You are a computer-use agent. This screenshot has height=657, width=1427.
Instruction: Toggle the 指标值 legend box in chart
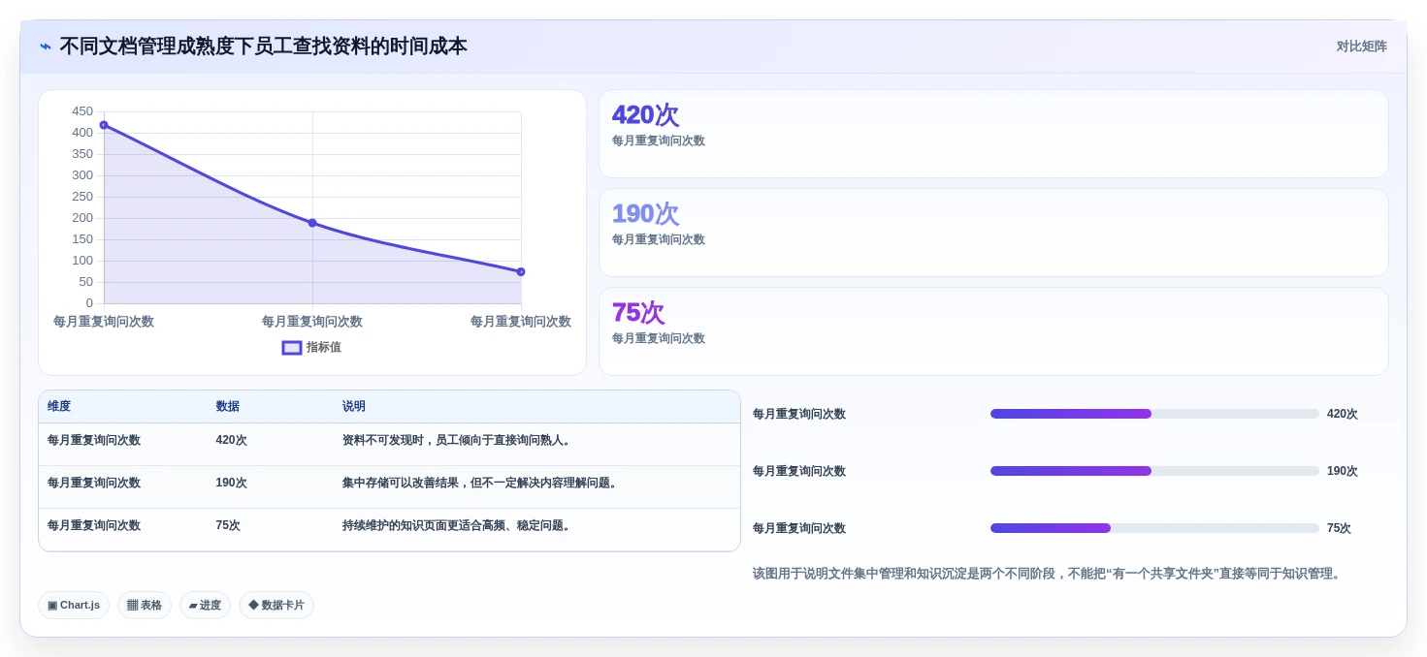coord(292,347)
